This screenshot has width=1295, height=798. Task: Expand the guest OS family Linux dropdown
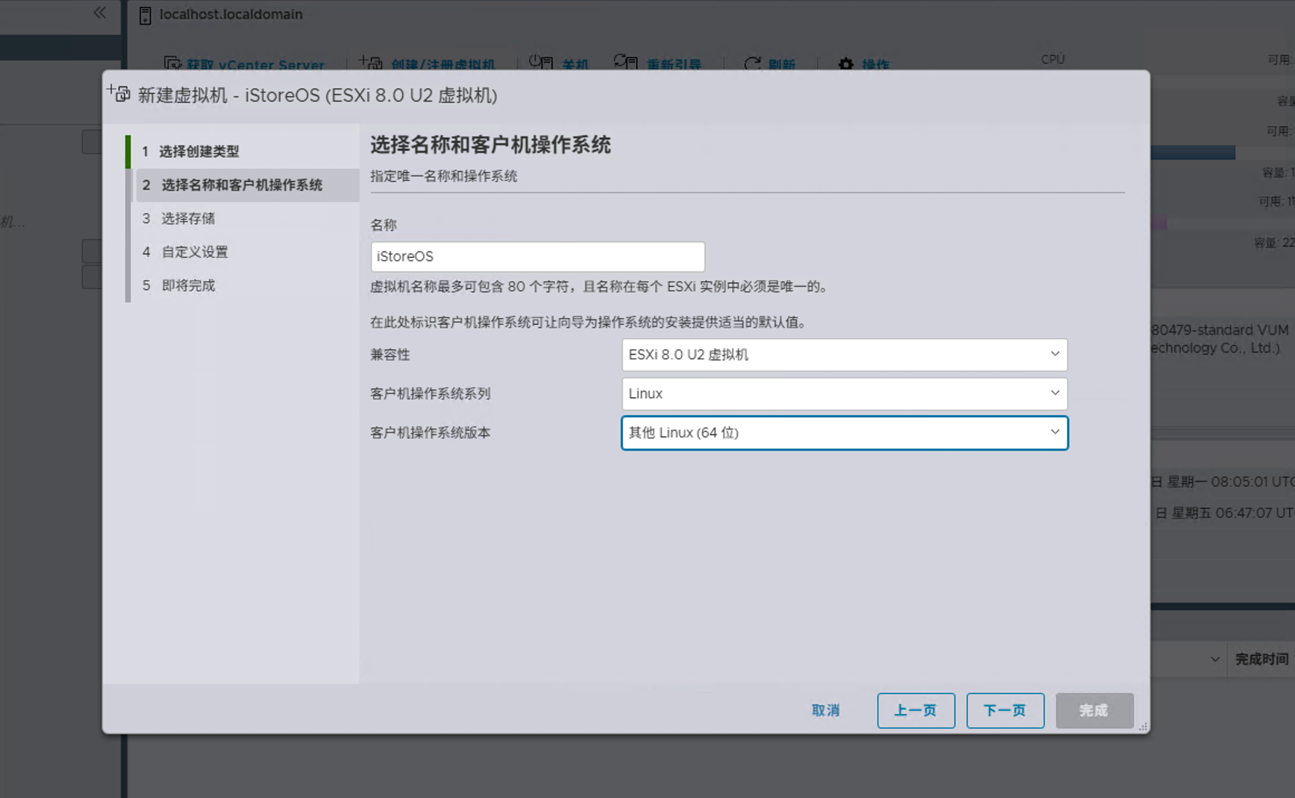[844, 394]
